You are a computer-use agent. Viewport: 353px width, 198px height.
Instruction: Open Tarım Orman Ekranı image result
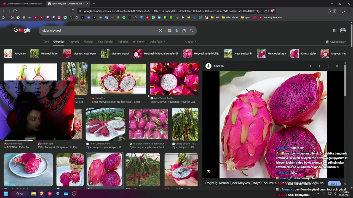tap(105, 124)
